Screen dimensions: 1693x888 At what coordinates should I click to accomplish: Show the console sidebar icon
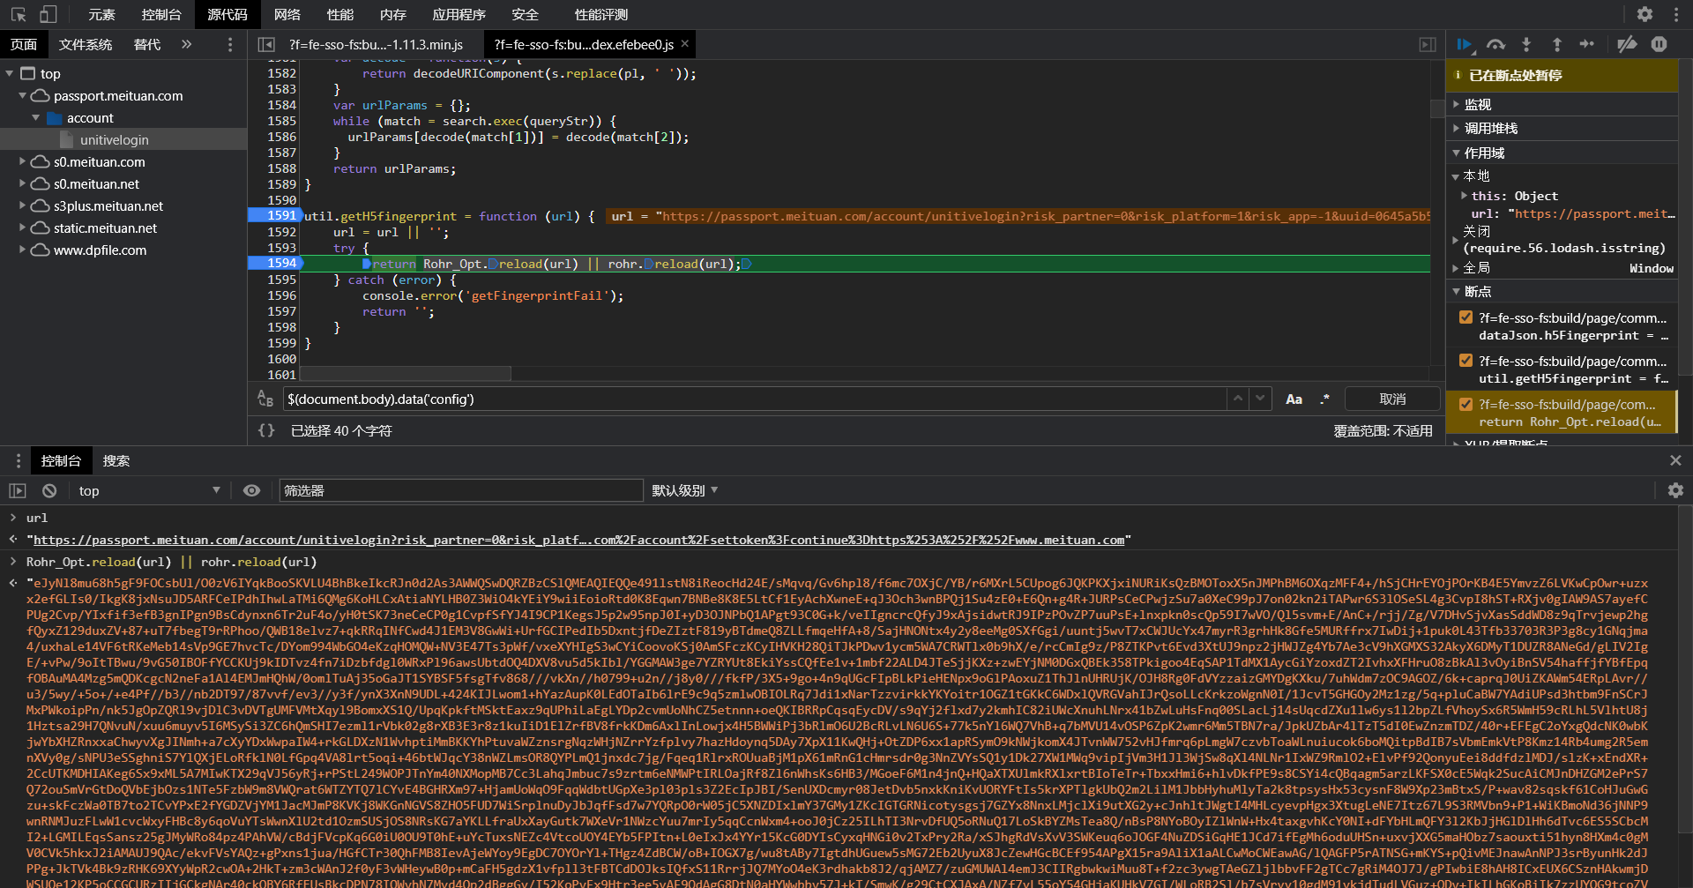(x=18, y=490)
